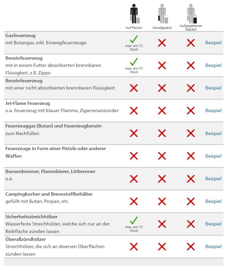Image resolution: width=228 pixels, height=271 pixels.
Task: Click Auf Person red cross for Jet-Flame Feuerzeug
Action: pos(134,111)
